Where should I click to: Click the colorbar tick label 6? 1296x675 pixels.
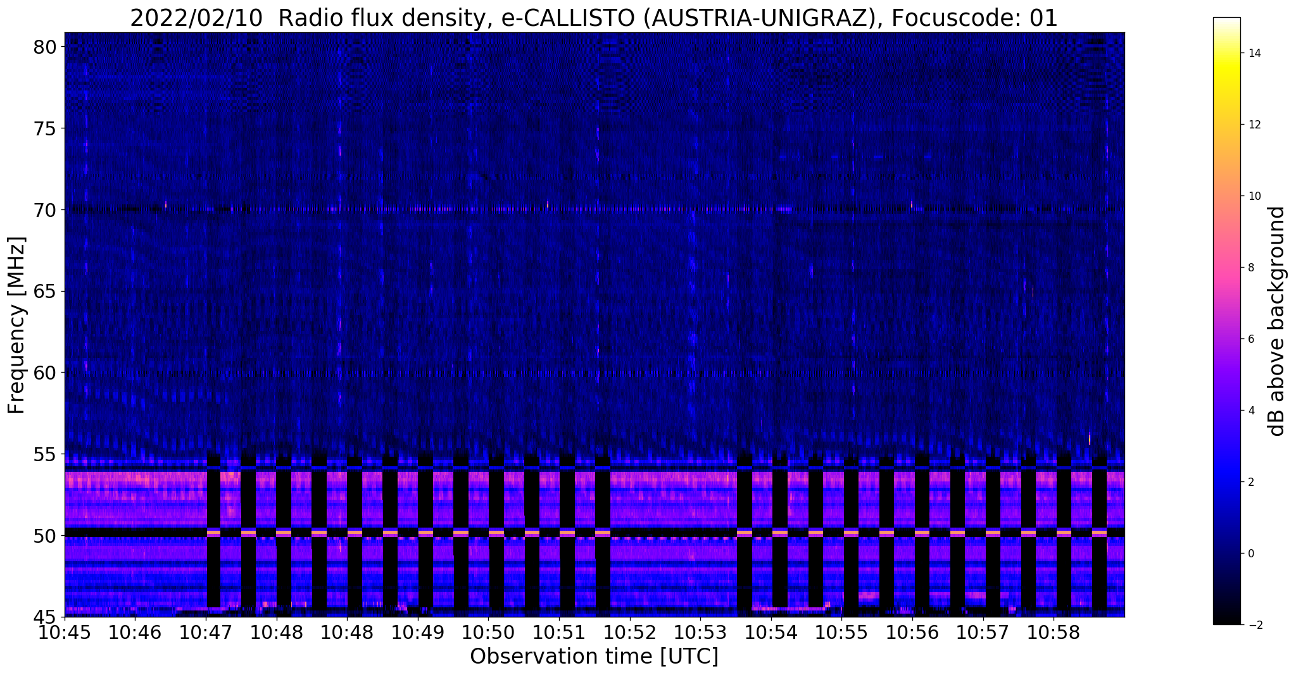click(x=1250, y=339)
